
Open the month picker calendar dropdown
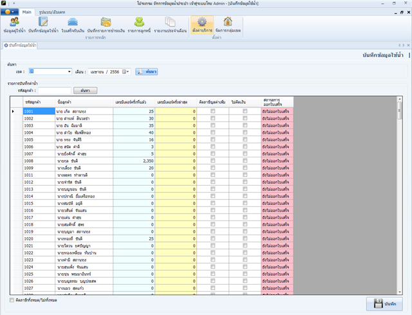click(x=126, y=71)
